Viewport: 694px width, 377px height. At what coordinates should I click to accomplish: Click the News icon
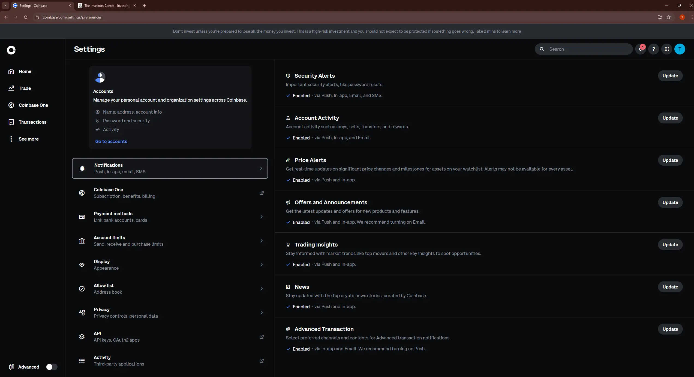pos(288,287)
